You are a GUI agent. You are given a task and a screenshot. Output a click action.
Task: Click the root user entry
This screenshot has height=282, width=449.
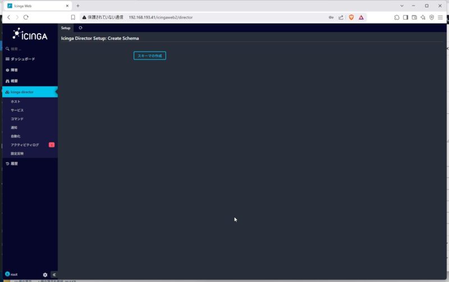point(11,274)
